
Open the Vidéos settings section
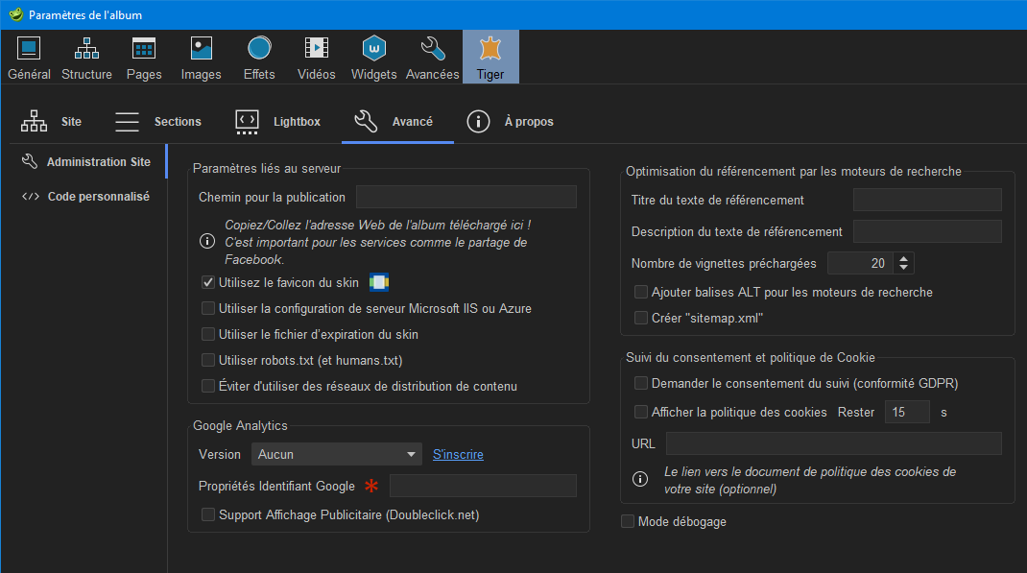pyautogui.click(x=316, y=56)
